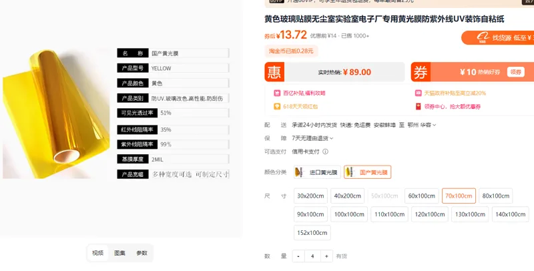Open the 百亿补贴,福利攻略 link
Image resolution: width=534 pixels, height=271 pixels.
[x=304, y=93]
